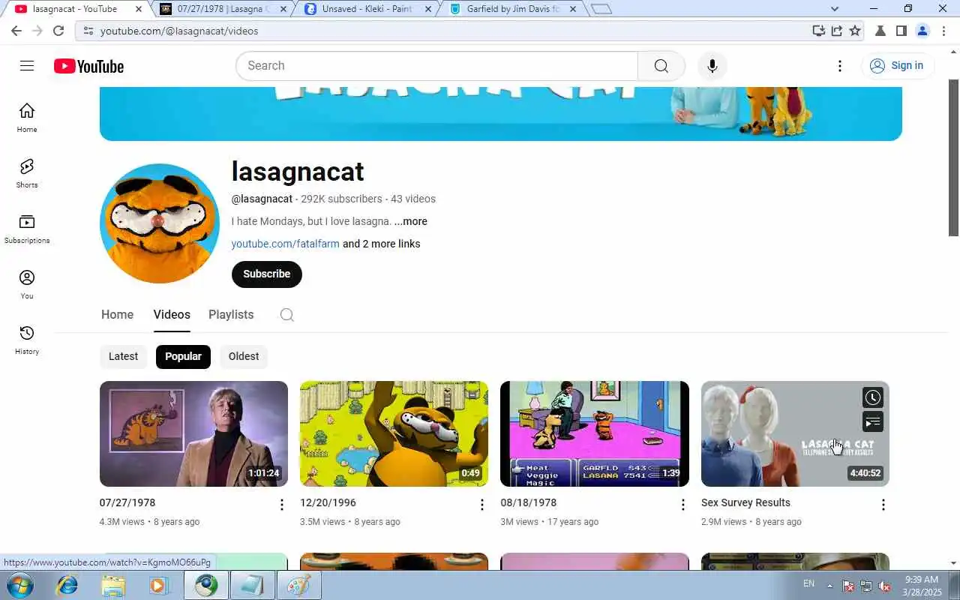Share this page from the address bar
The width and height of the screenshot is (960, 600).
click(x=836, y=31)
